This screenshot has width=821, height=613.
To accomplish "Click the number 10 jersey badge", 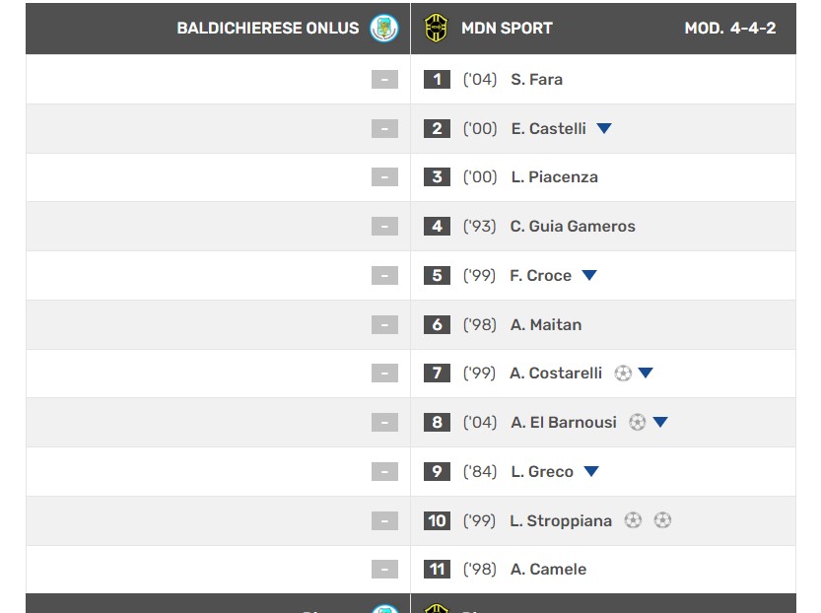I will pyautogui.click(x=437, y=520).
